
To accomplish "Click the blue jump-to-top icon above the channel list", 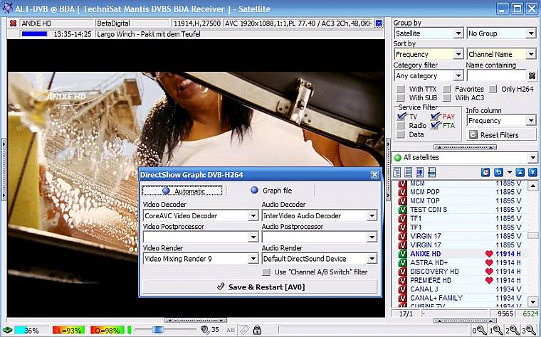I will (520, 172).
